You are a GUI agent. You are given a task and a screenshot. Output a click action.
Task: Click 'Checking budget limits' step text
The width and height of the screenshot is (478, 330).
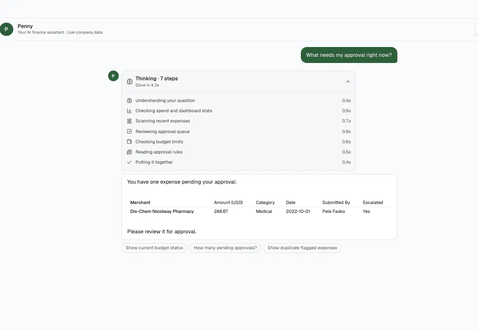(x=159, y=141)
